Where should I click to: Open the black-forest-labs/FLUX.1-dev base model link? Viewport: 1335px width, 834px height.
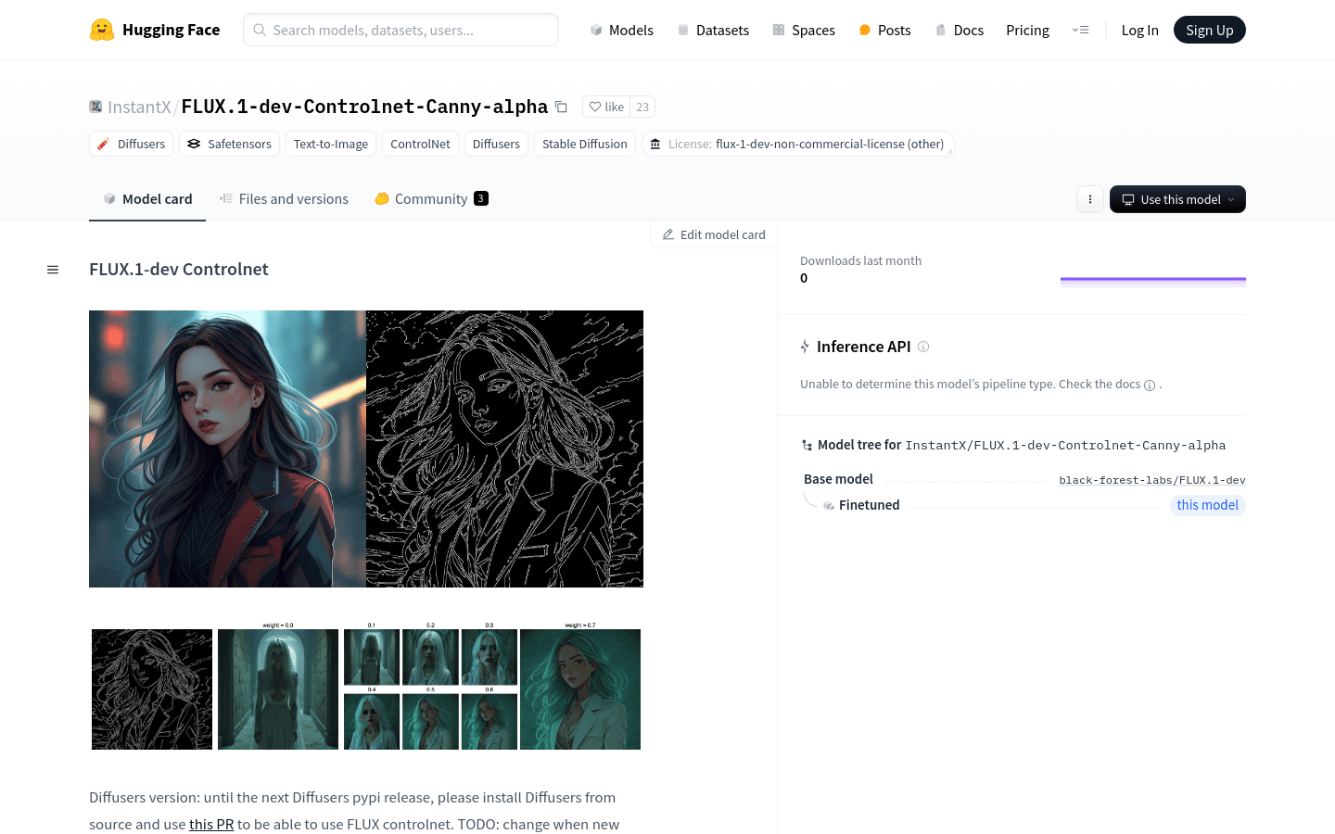tap(1152, 480)
